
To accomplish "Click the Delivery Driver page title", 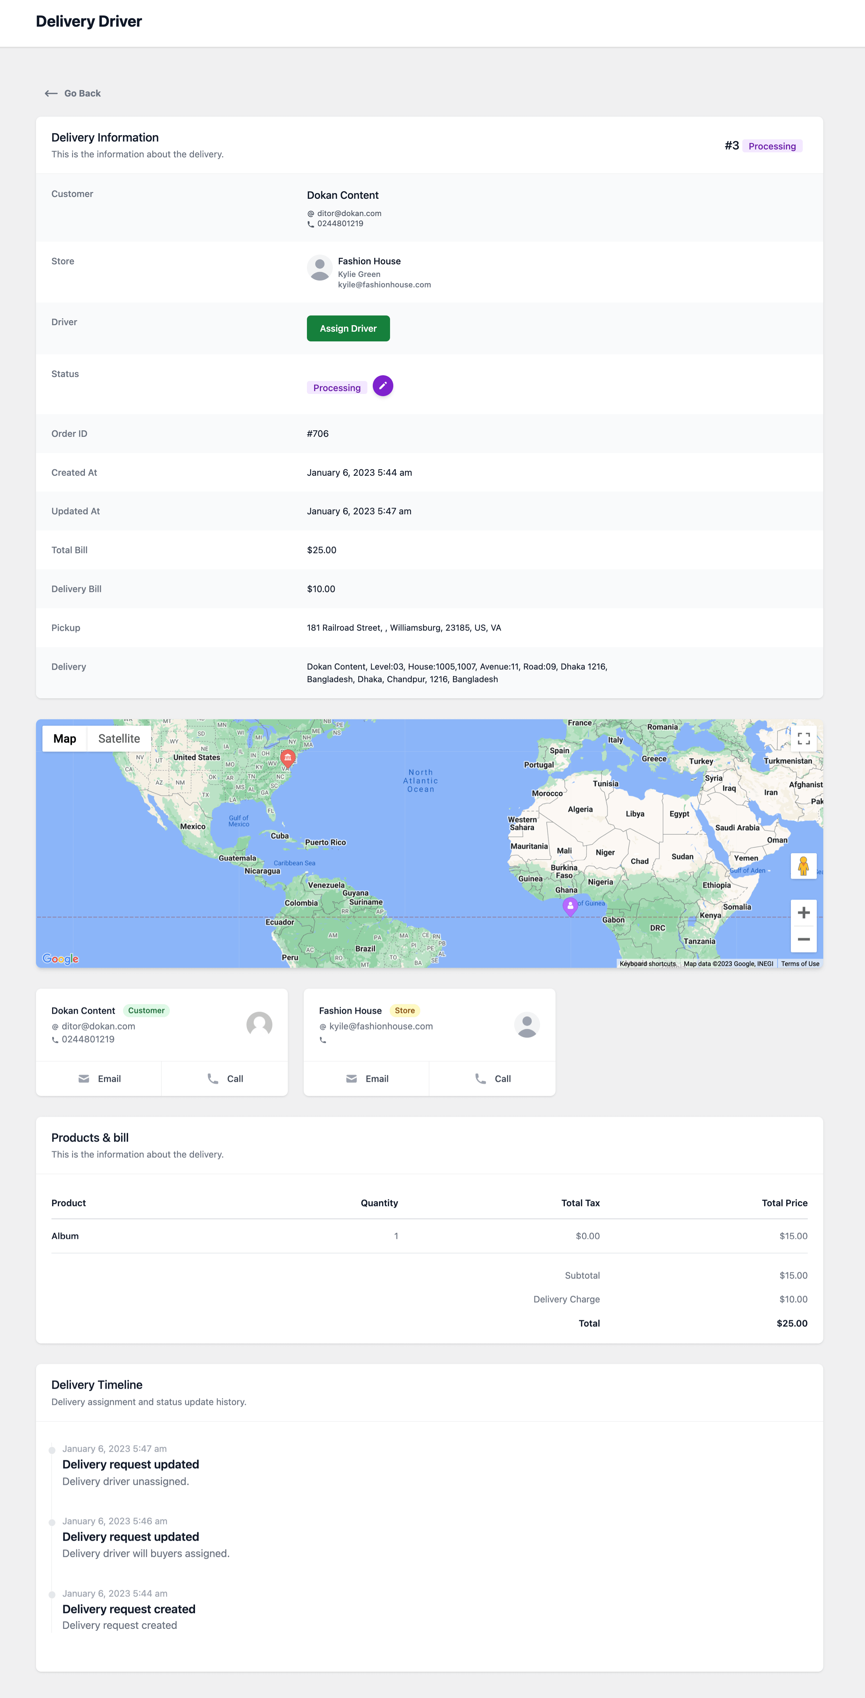I will click(x=89, y=22).
